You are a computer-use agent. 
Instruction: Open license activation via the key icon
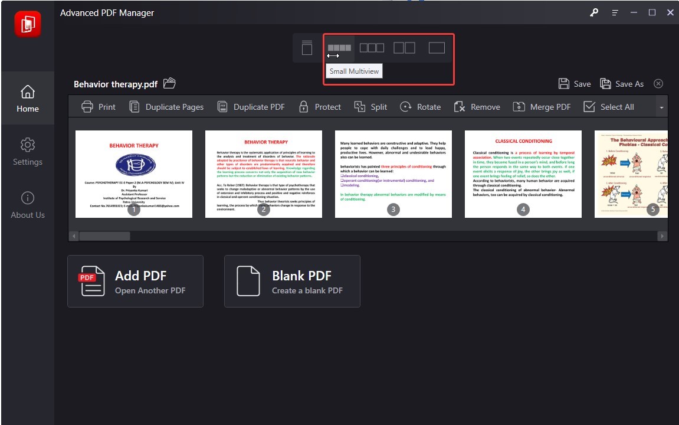pyautogui.click(x=593, y=12)
